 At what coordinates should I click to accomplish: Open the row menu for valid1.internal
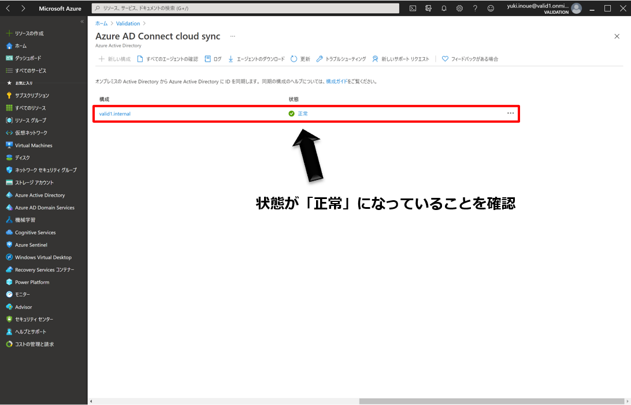[510, 113]
